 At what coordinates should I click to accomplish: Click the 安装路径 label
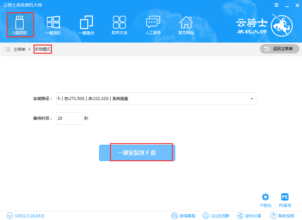(x=42, y=99)
